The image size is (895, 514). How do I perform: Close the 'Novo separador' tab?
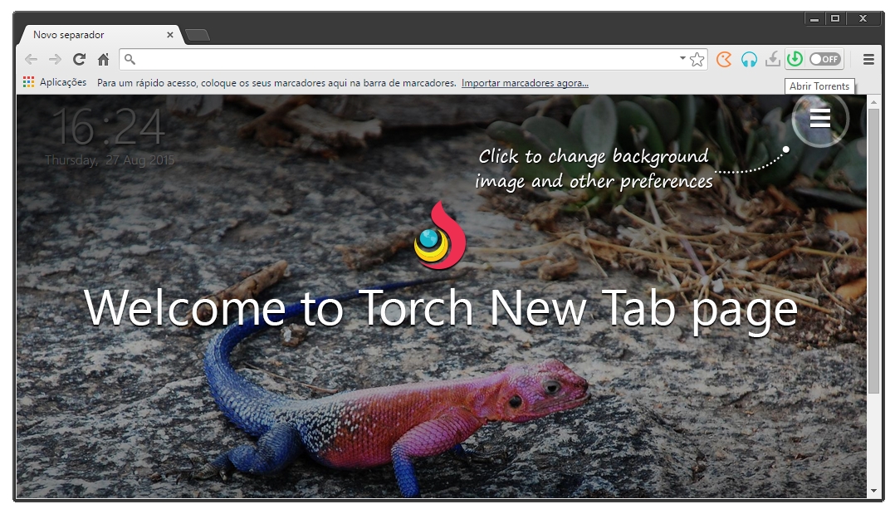pos(169,35)
